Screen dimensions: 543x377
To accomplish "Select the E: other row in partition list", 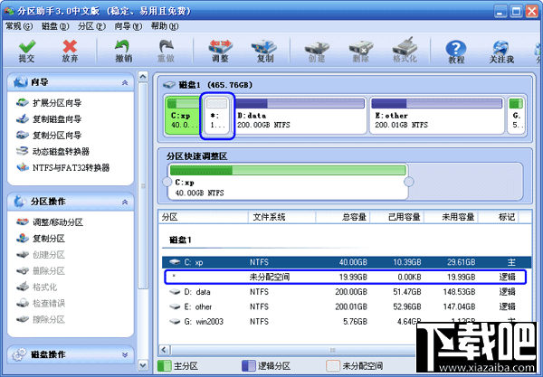I will point(347,306).
